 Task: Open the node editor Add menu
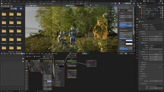(x=46, y=53)
